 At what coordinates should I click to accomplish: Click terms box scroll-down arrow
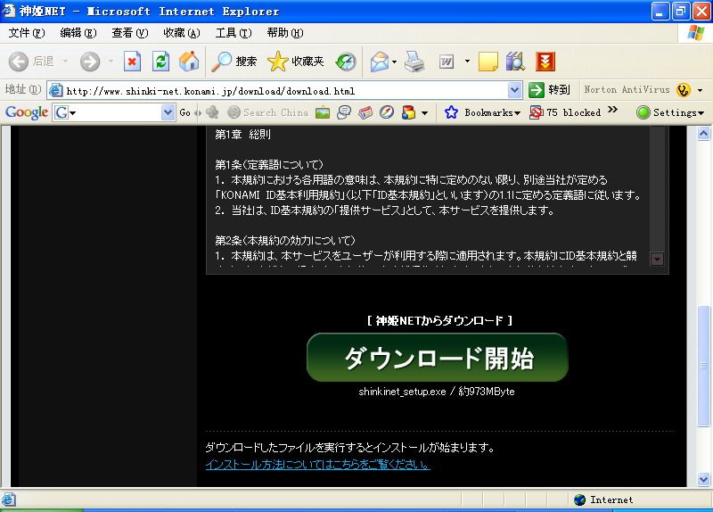(657, 259)
